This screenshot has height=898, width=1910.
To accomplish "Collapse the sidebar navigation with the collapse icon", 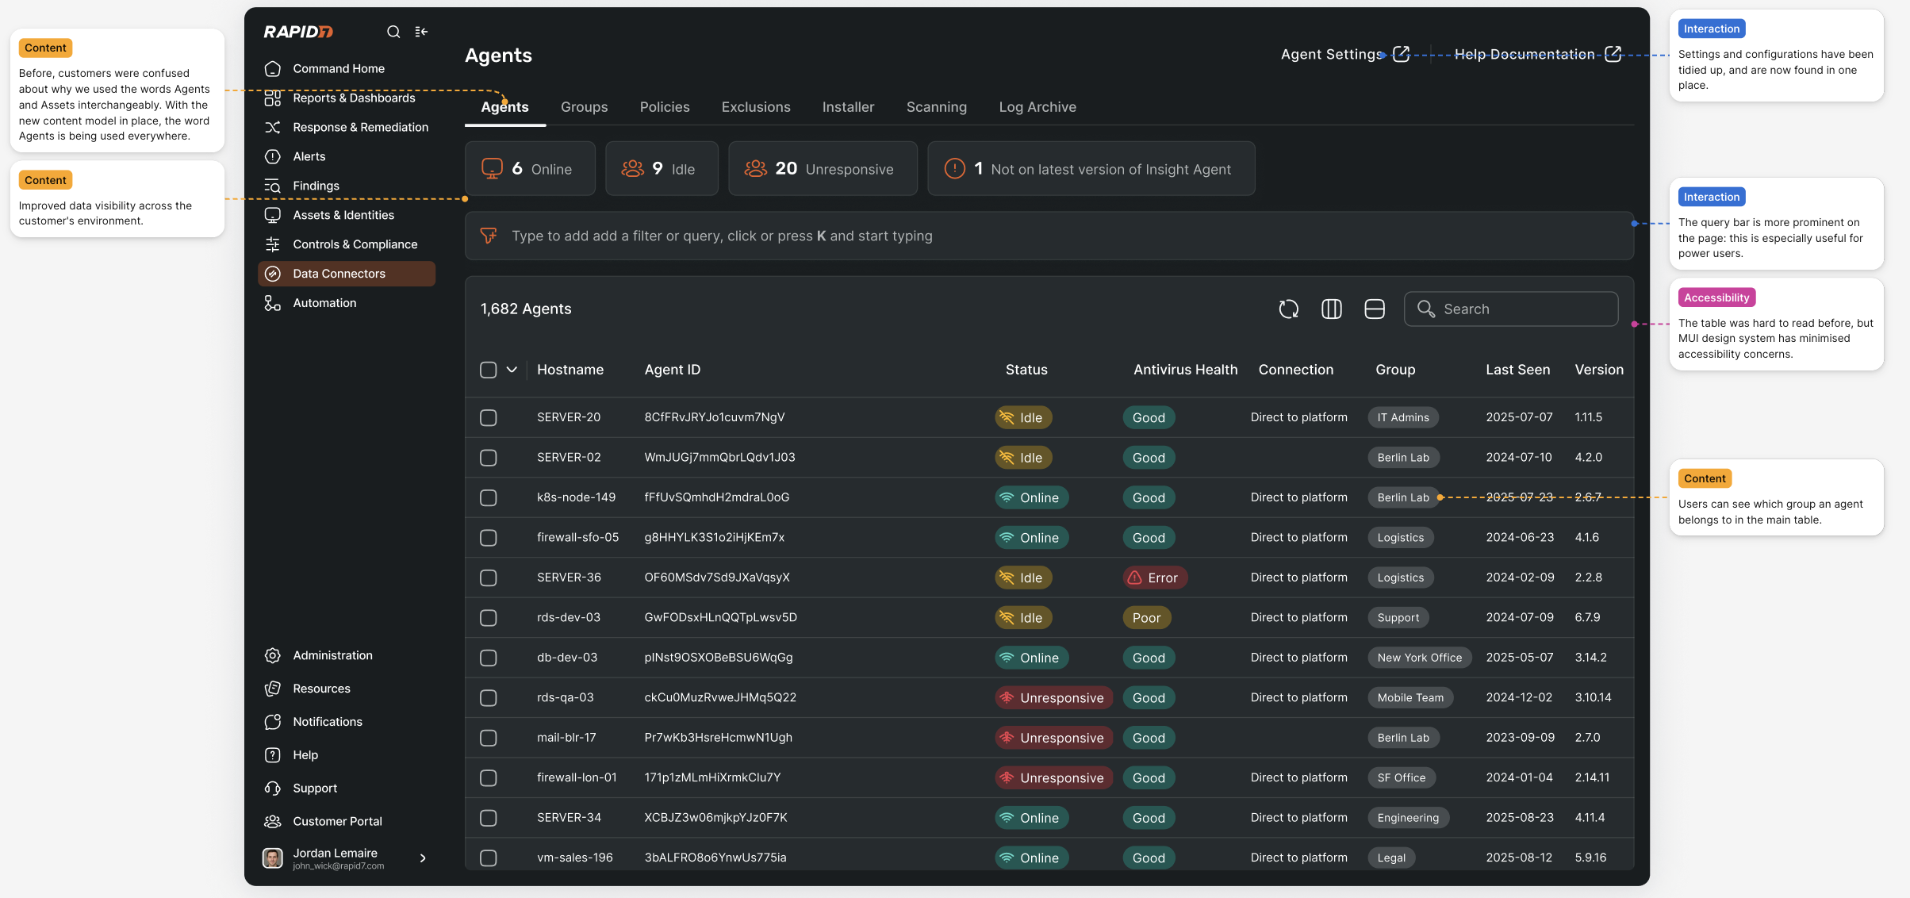I will [421, 32].
